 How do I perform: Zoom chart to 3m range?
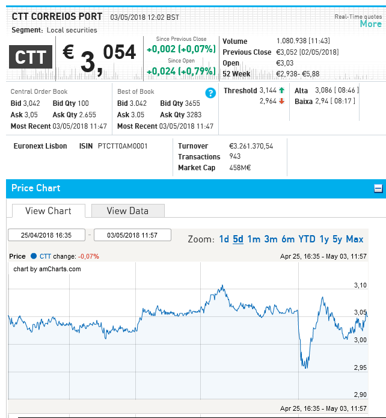tap(271, 239)
